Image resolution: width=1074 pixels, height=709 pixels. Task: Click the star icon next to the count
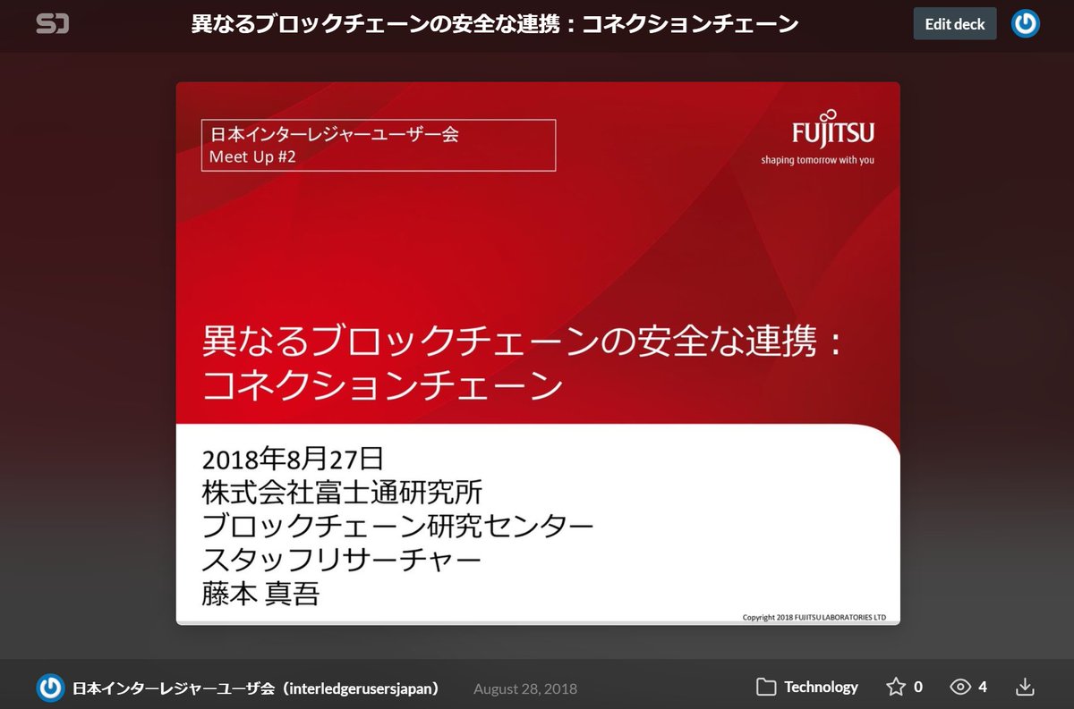click(895, 687)
